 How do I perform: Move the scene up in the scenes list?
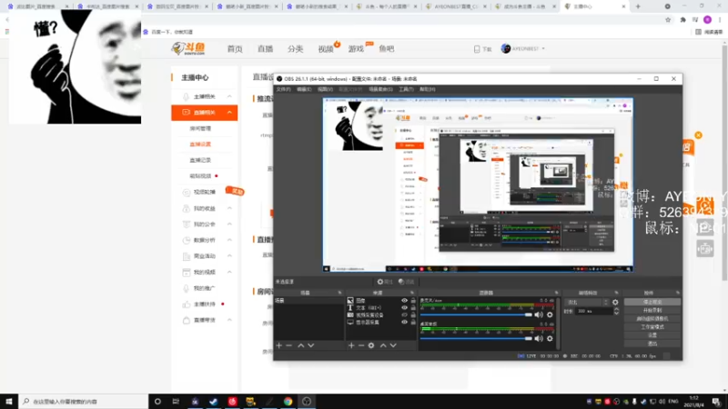[x=301, y=345]
